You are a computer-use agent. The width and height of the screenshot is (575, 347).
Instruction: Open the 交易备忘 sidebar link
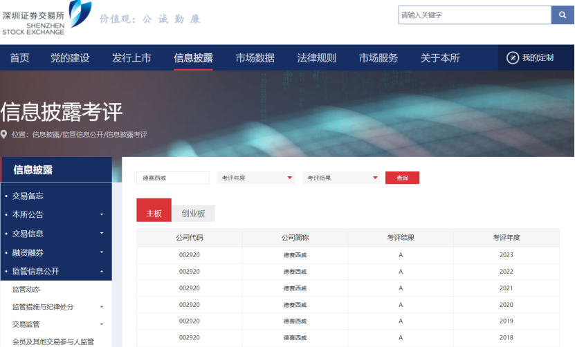(28, 196)
